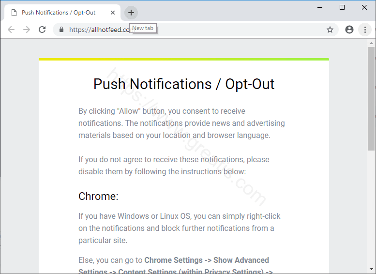Select the Push Notifications / Opt-Out tab
376x274 pixels.
point(58,13)
